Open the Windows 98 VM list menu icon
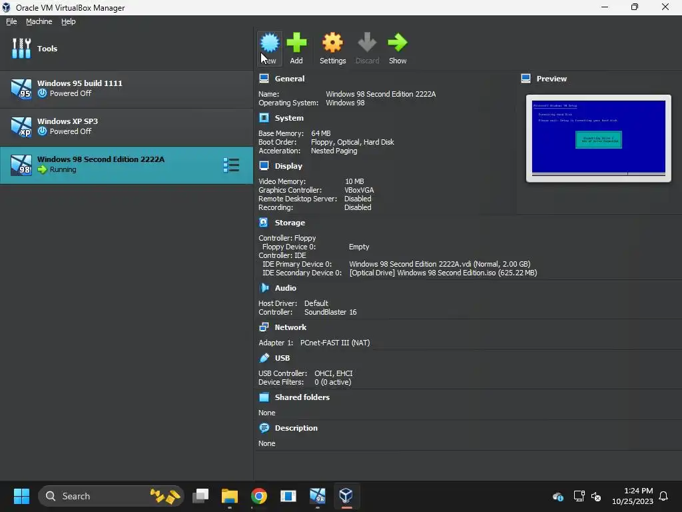Screen dimensions: 682x512 point(231,165)
